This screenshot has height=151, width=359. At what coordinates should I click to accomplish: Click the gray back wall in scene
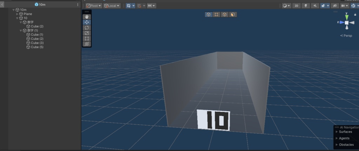pos(230,60)
